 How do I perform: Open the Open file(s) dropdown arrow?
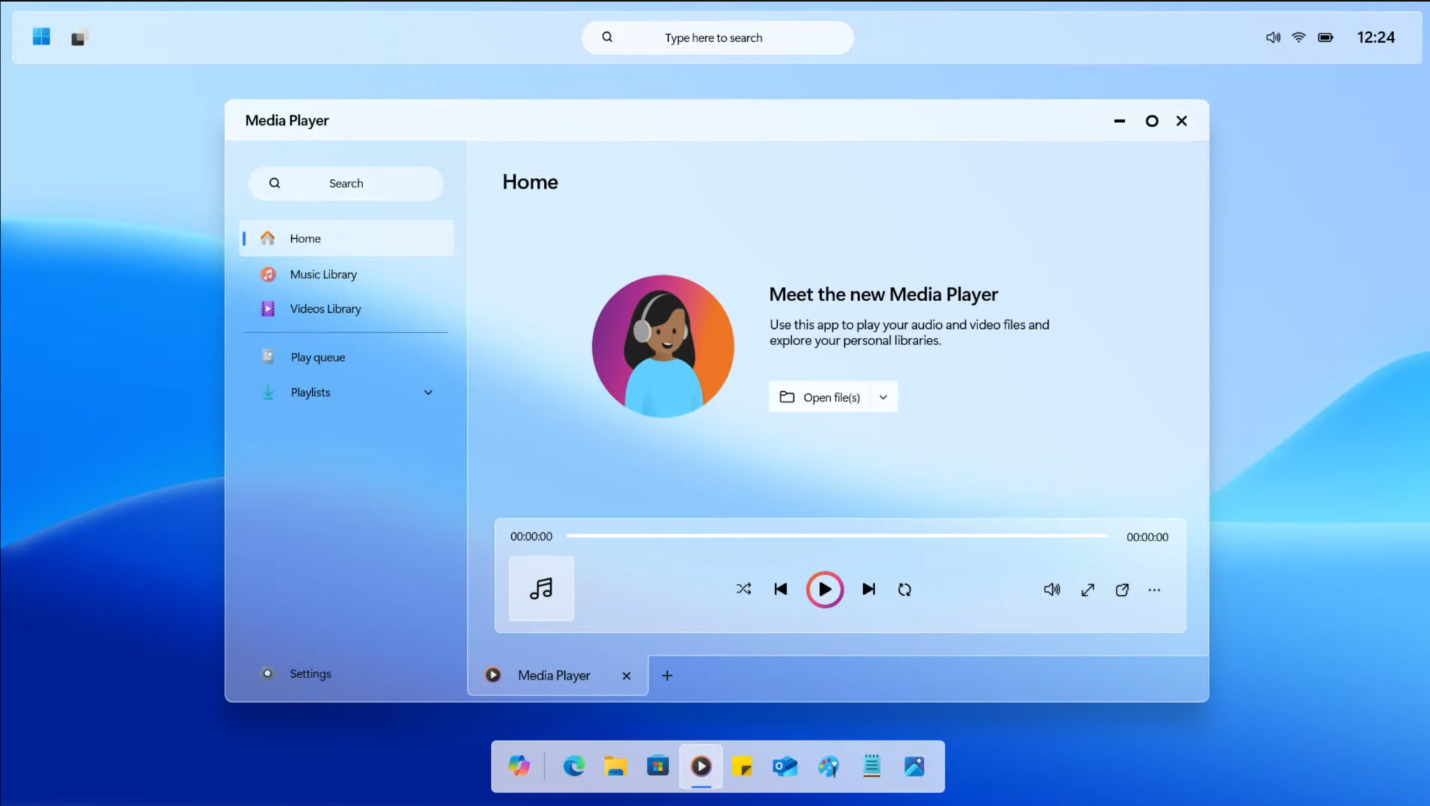click(x=883, y=397)
